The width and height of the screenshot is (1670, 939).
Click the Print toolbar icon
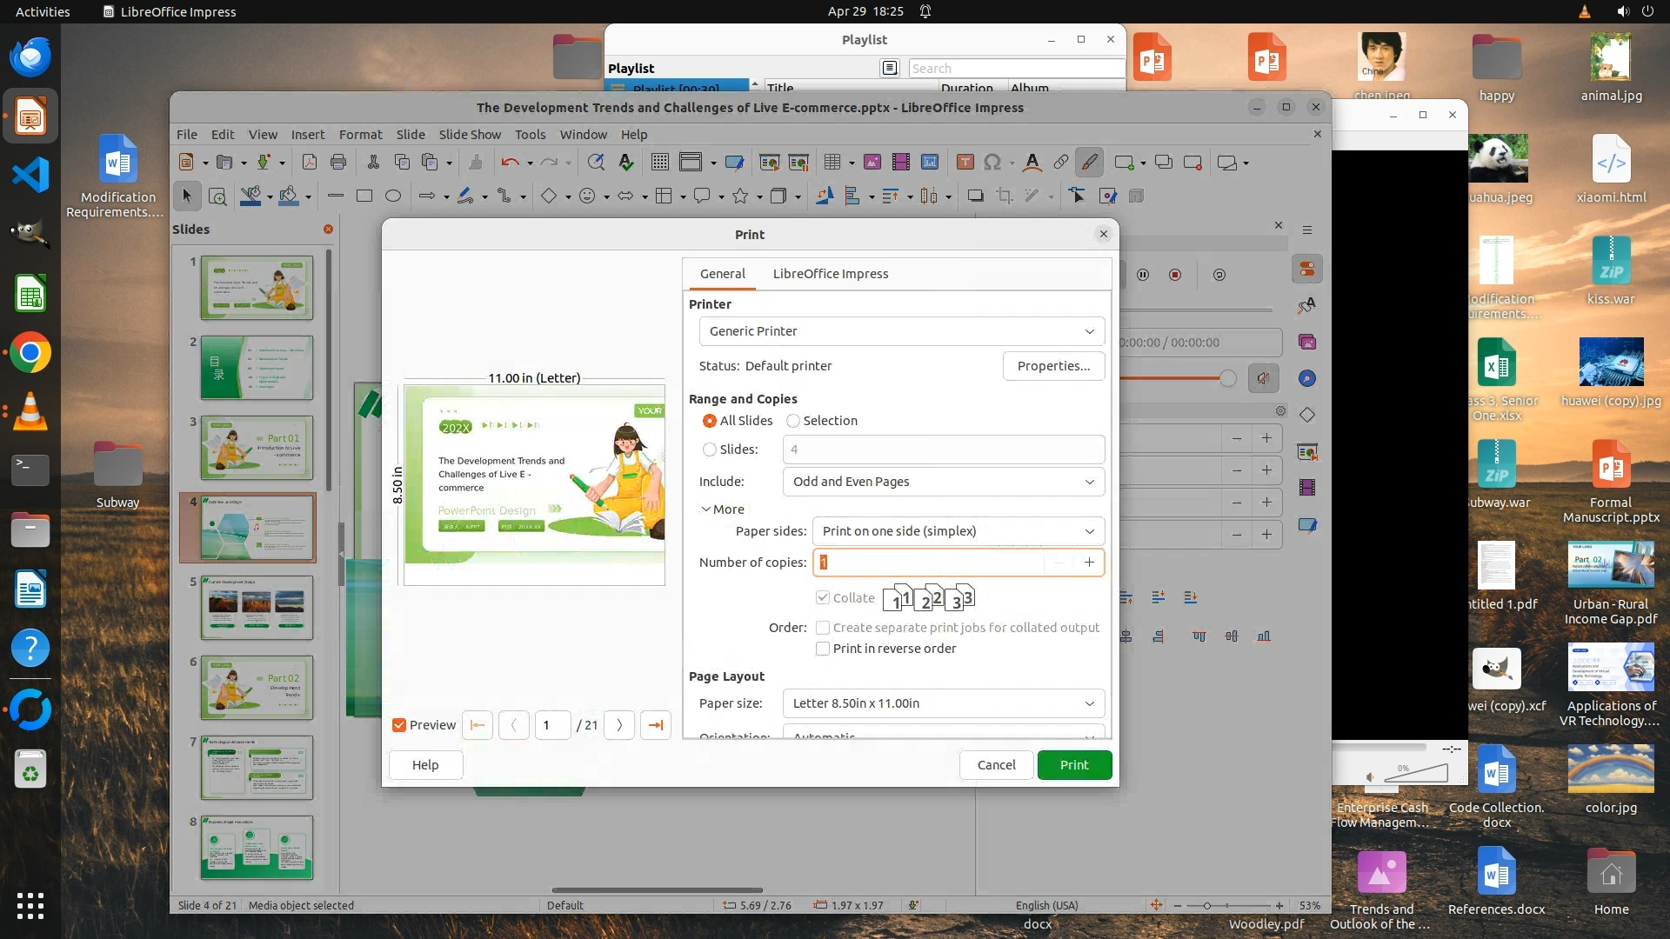point(338,162)
